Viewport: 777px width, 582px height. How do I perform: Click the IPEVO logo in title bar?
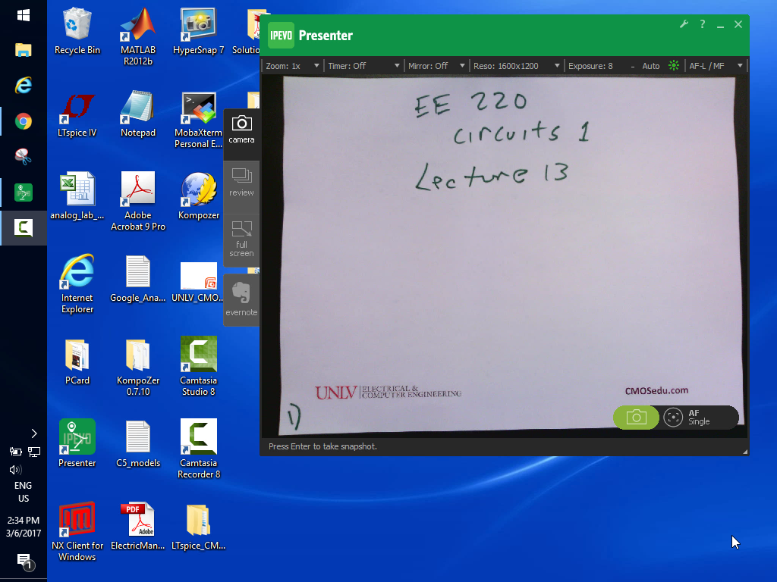(281, 35)
